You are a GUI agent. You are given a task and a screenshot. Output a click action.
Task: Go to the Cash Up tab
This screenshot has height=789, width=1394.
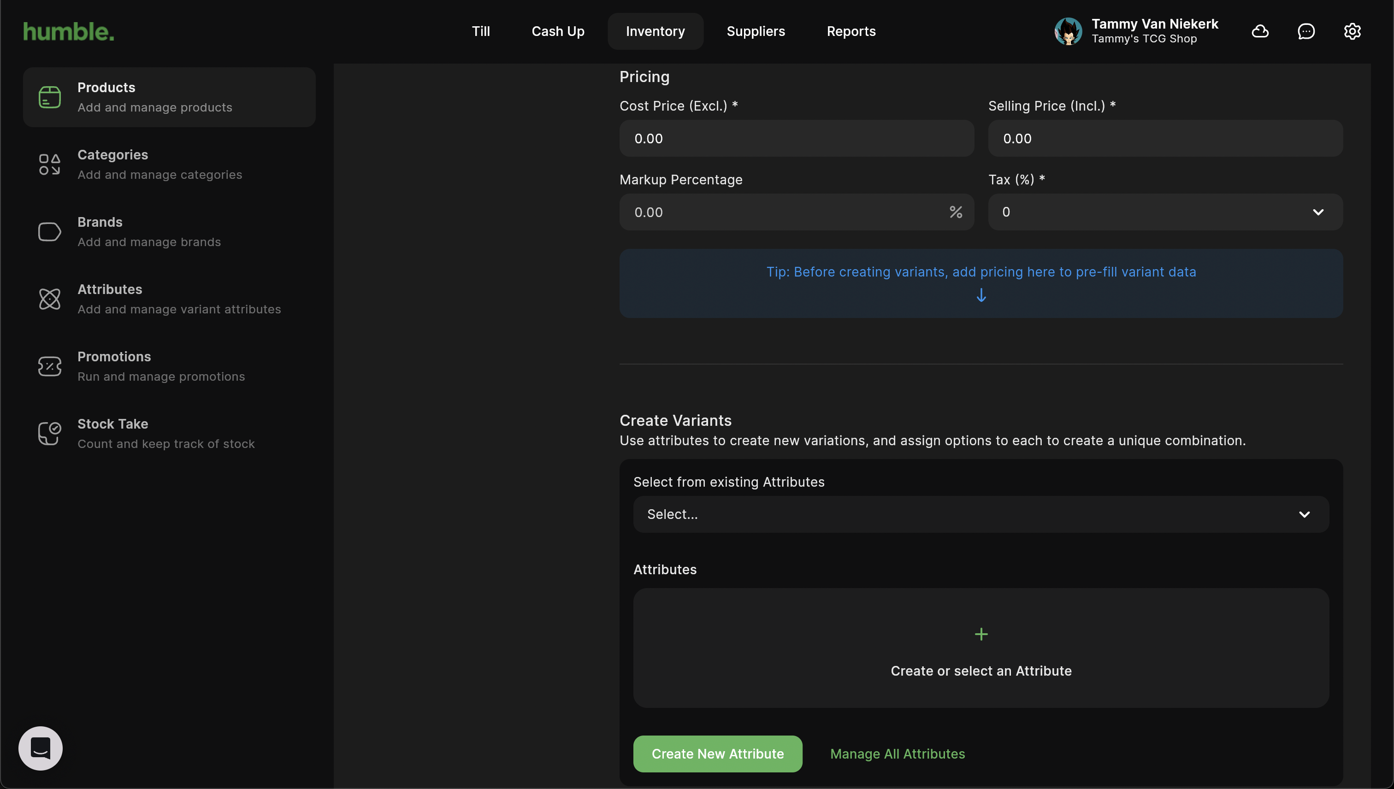[x=558, y=31]
